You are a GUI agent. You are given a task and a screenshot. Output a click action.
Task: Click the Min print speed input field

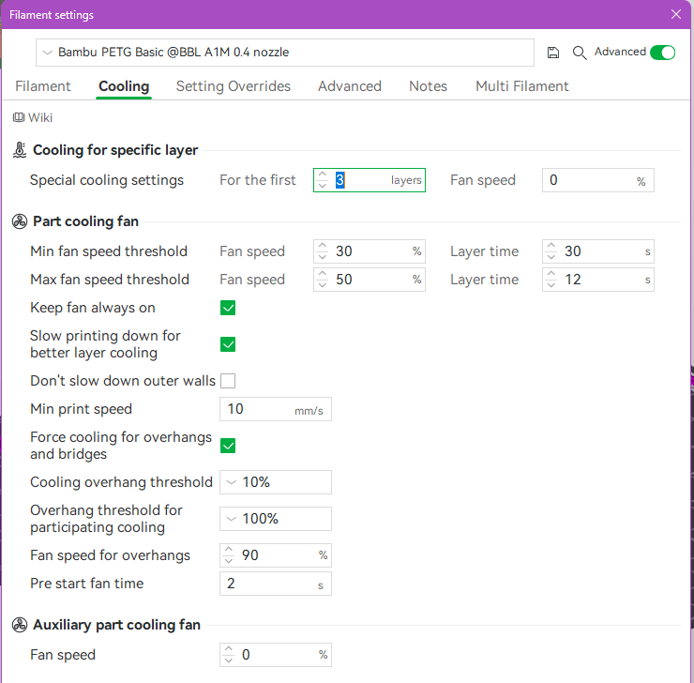coord(263,409)
